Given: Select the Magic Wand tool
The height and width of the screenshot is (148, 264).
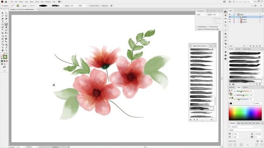Looking at the screenshot, I should tap(2, 16).
